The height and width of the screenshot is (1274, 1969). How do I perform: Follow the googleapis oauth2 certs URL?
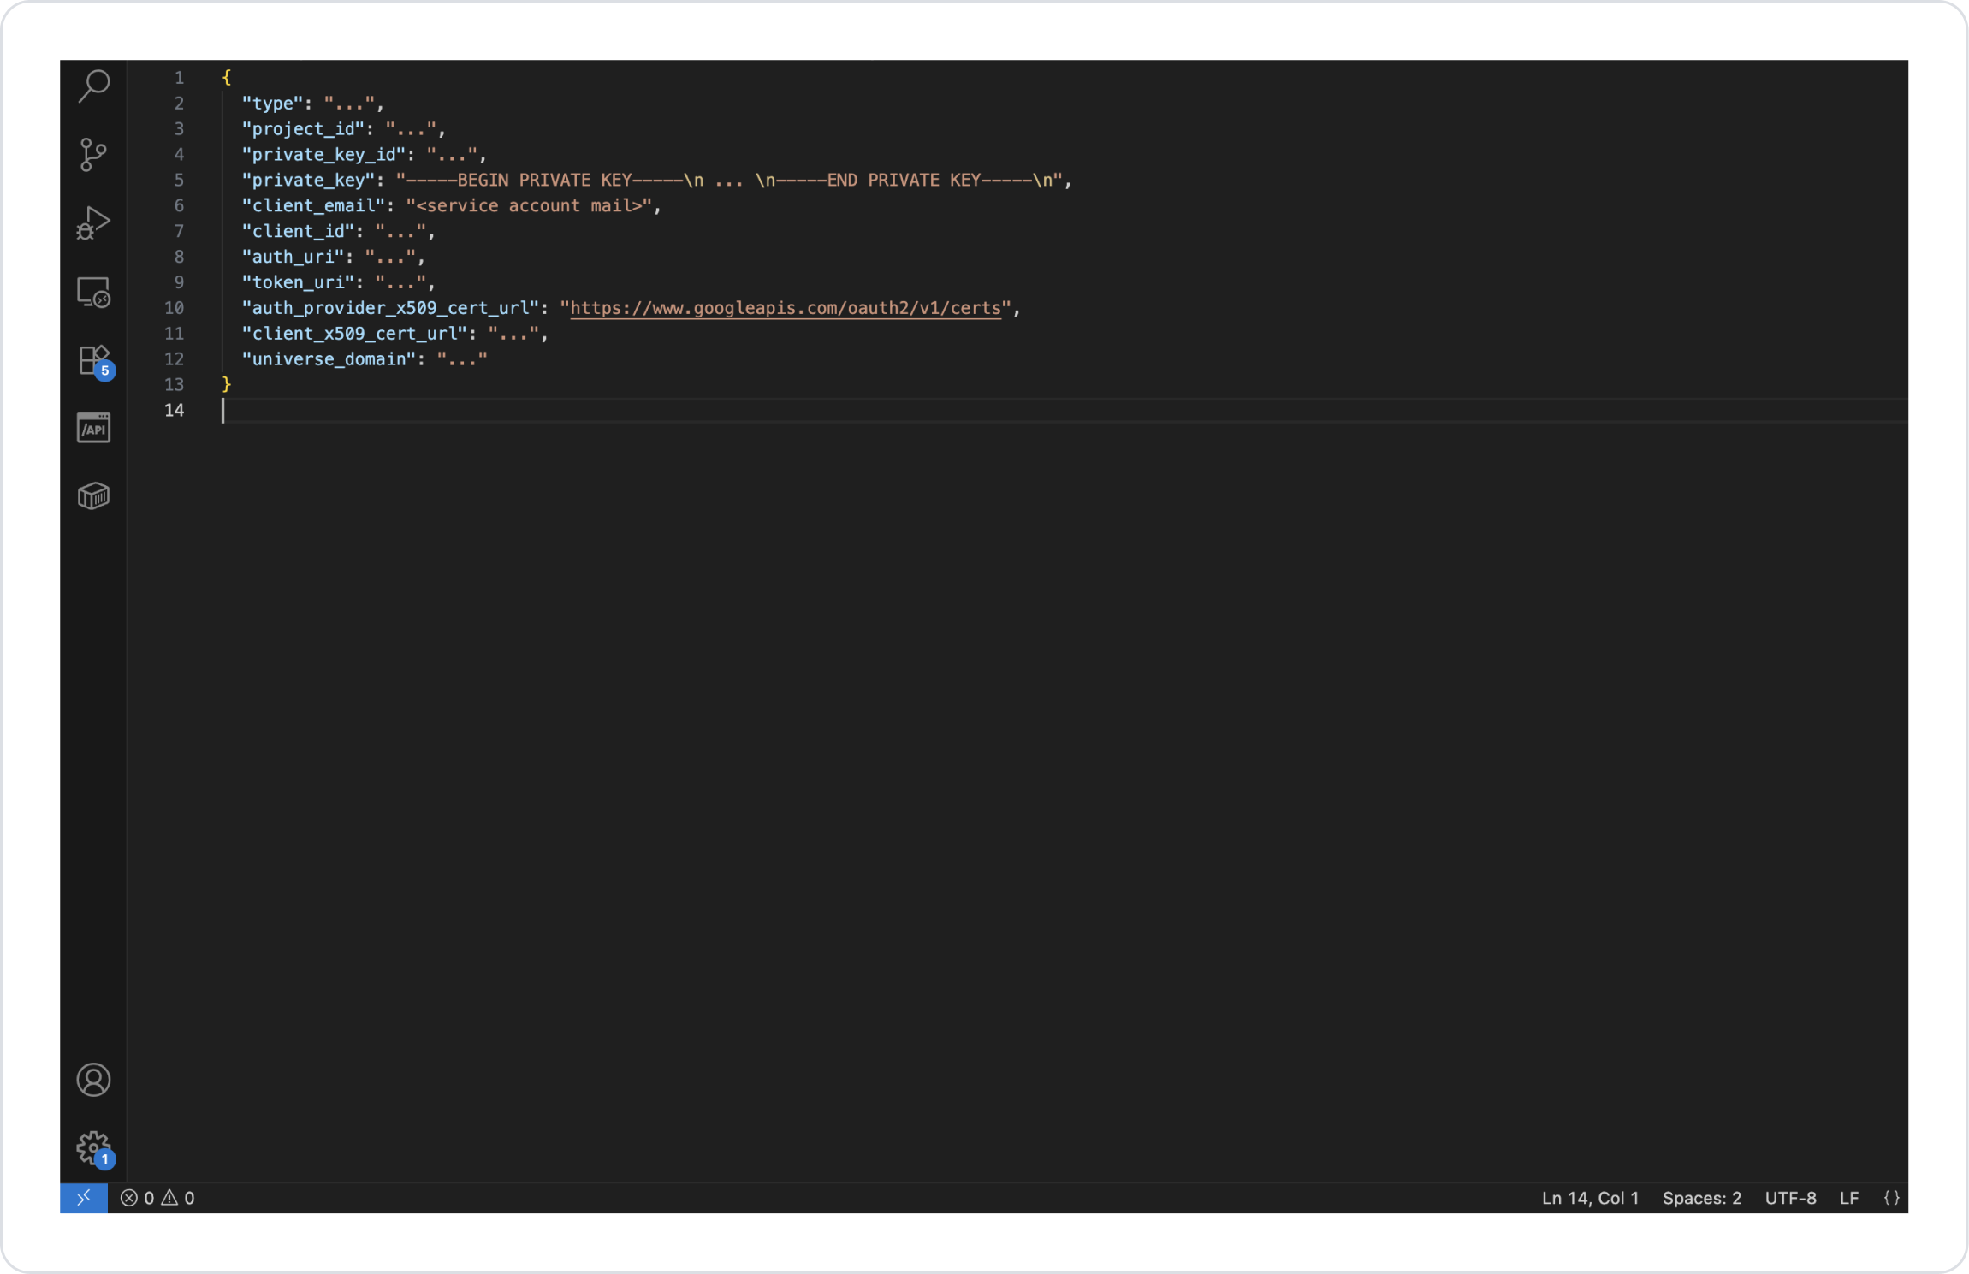point(786,308)
